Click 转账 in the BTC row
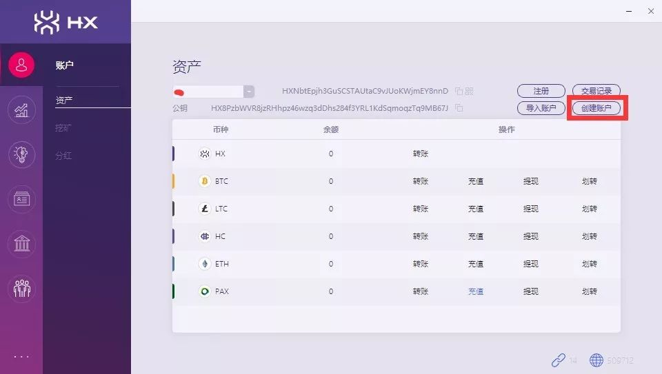Viewport: 662px width, 374px height. coord(421,181)
